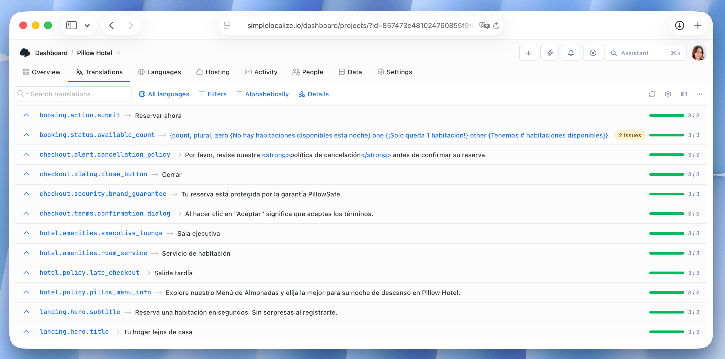
Task: Open the hotel.policy.late_checkout key
Action: (x=89, y=273)
